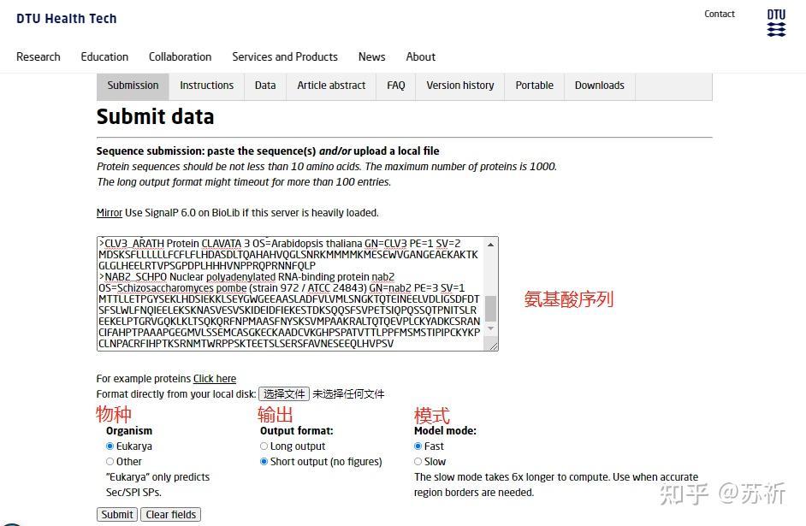Click the Mirror link to BioLib
This screenshot has height=526, width=806.
[x=109, y=212]
